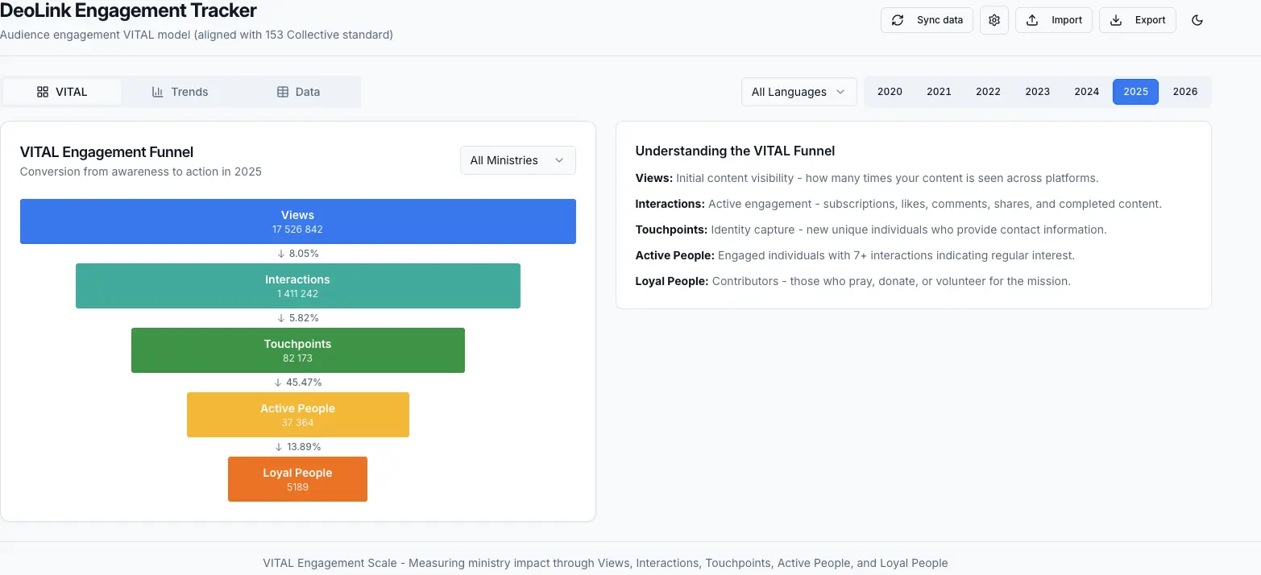Click the Export button
This screenshot has height=575, width=1261.
[x=1137, y=20]
